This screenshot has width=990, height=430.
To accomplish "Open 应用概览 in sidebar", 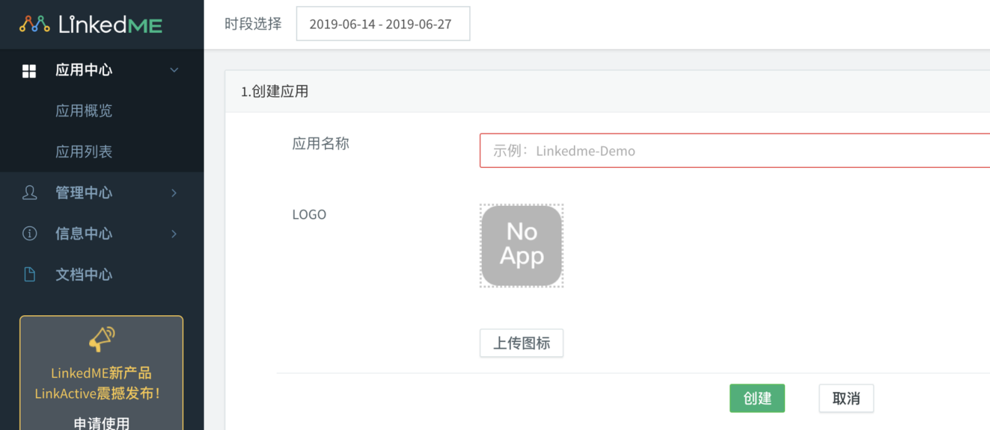I will click(84, 111).
